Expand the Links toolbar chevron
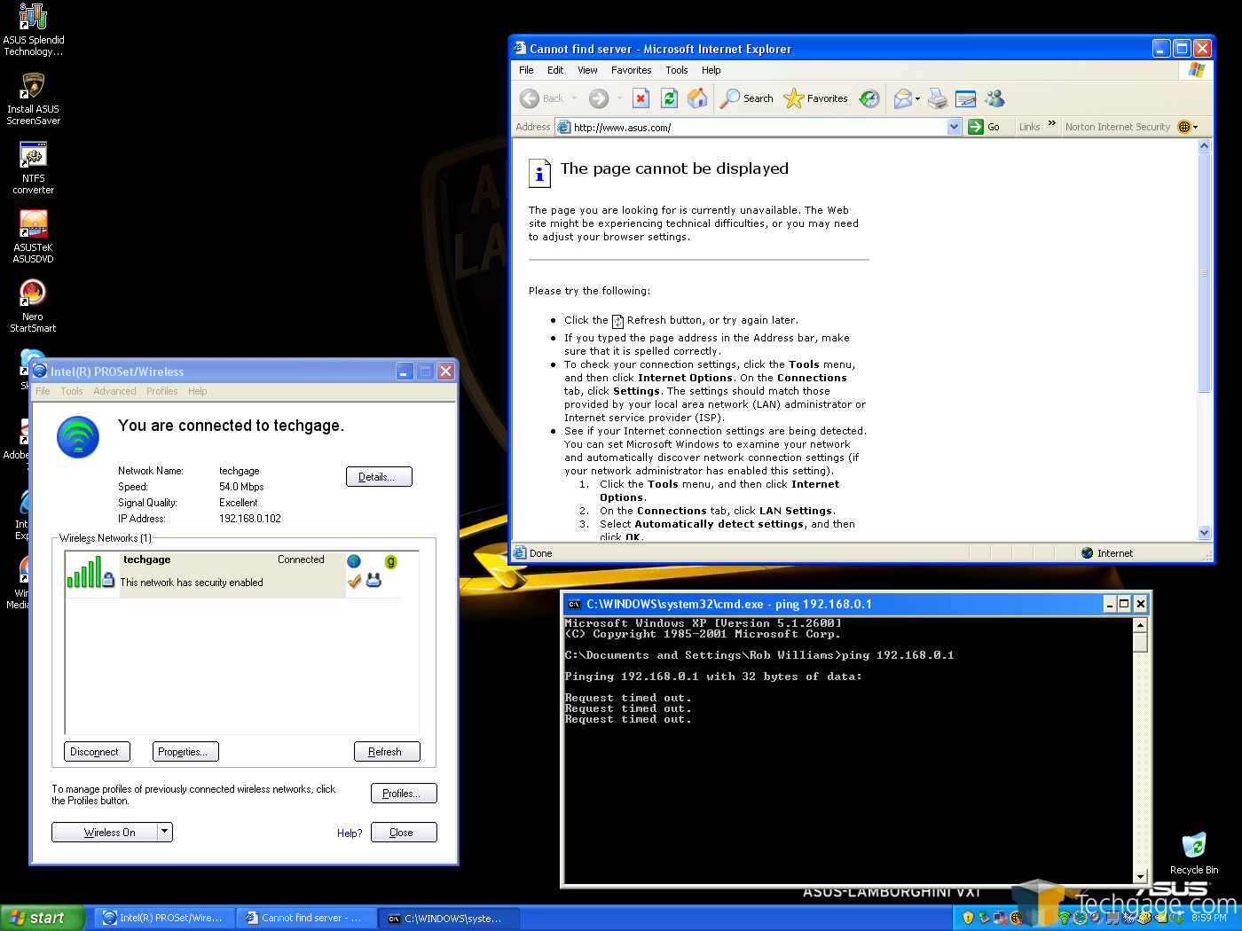The width and height of the screenshot is (1242, 931). [x=1052, y=124]
